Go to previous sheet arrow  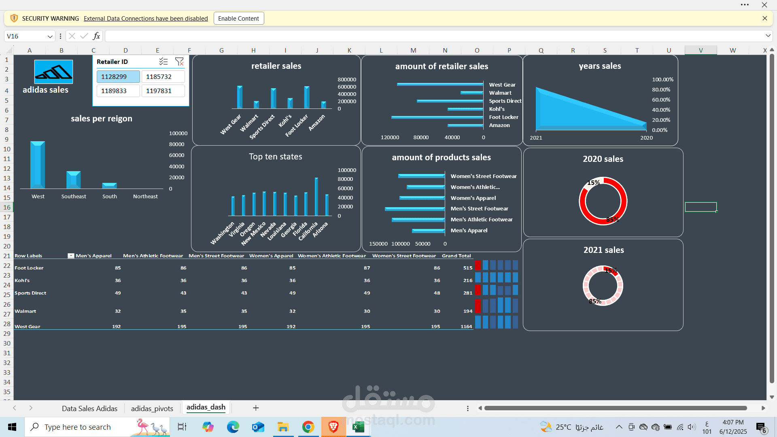tap(15, 408)
